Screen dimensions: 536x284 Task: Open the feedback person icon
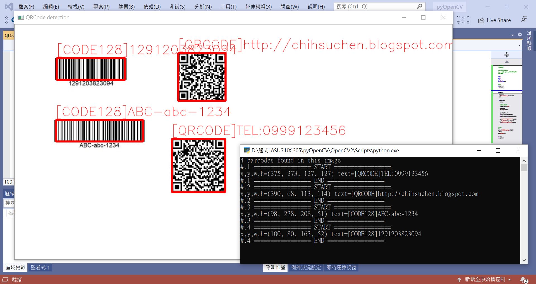point(524,19)
